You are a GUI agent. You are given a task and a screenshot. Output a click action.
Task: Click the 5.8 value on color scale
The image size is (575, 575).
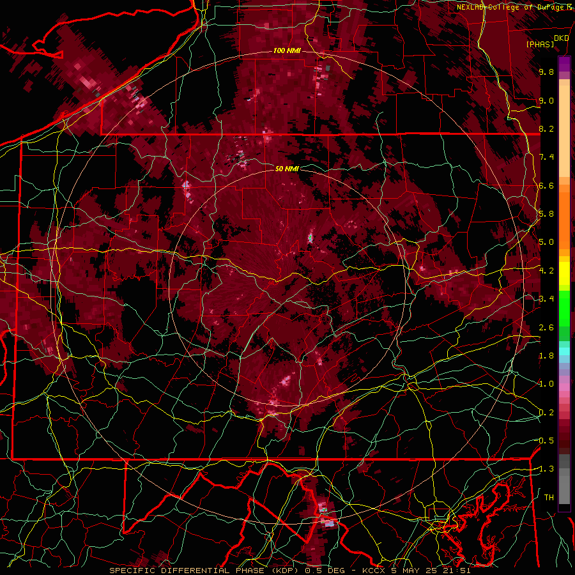point(546,214)
